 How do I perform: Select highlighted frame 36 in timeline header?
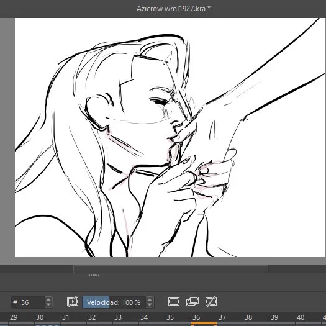(196, 317)
